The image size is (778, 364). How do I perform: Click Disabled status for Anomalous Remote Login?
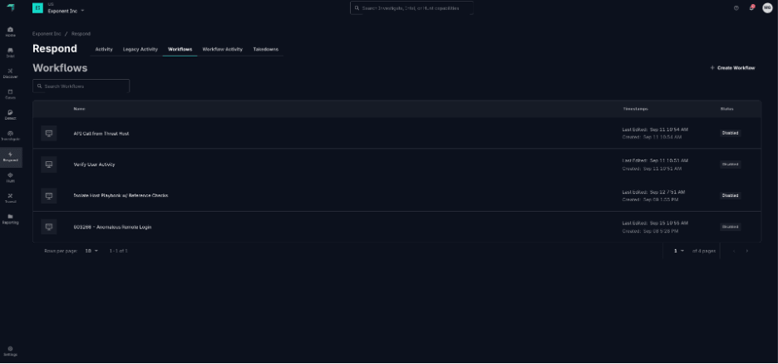pyautogui.click(x=730, y=227)
